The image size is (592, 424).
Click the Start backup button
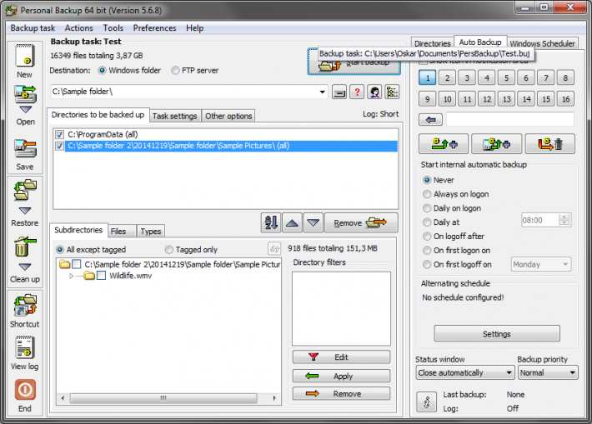[354, 62]
